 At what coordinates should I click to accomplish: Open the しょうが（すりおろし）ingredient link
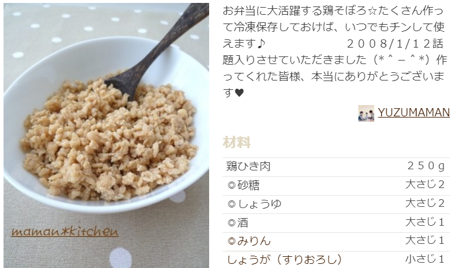point(284,259)
